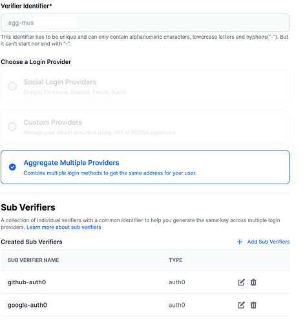Edit the google-auth0 sub verifier
The width and height of the screenshot is (305, 323).
241,305
